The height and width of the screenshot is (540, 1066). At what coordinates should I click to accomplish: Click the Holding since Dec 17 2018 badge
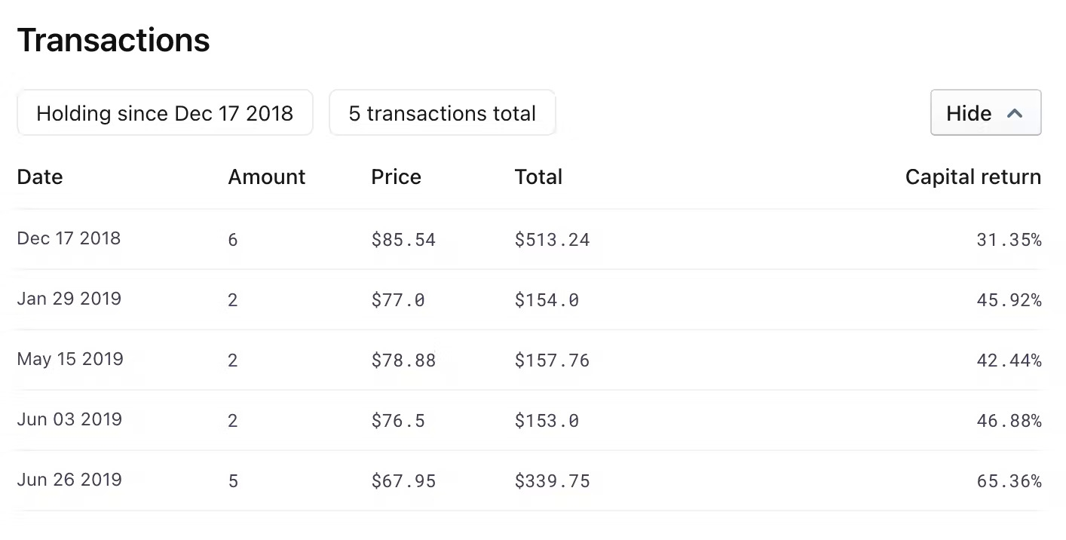click(164, 113)
